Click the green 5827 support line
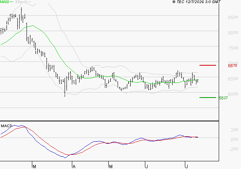This screenshot has width=241, height=169. [x=208, y=98]
